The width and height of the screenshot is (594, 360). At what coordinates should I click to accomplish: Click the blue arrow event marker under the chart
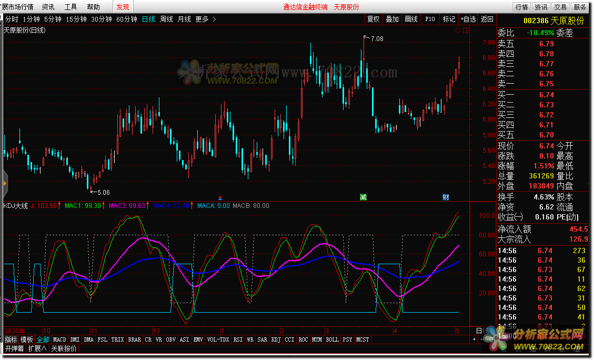point(220,198)
